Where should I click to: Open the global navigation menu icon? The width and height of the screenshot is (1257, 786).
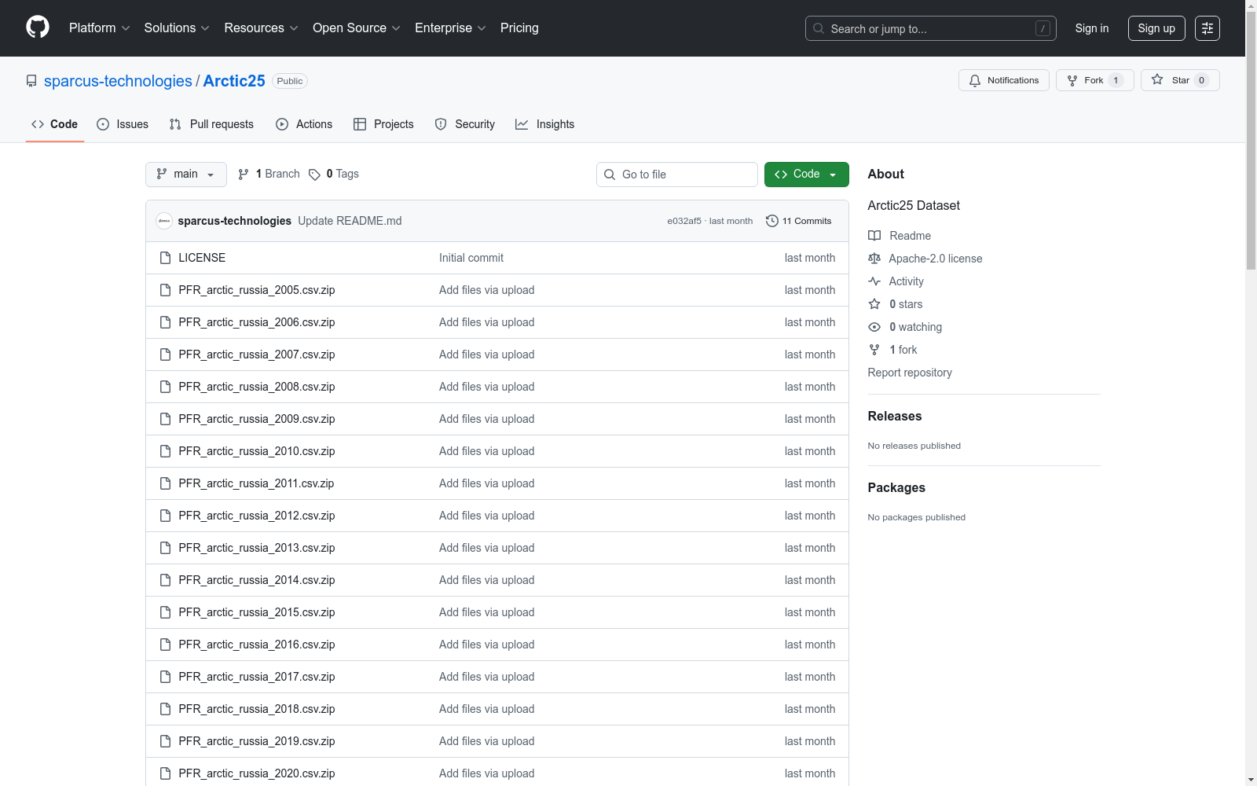tap(1208, 28)
